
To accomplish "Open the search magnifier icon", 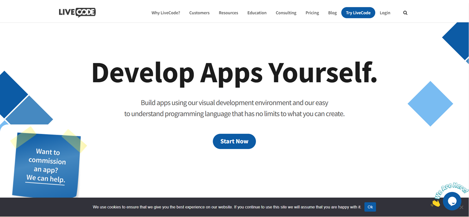I will (x=405, y=13).
